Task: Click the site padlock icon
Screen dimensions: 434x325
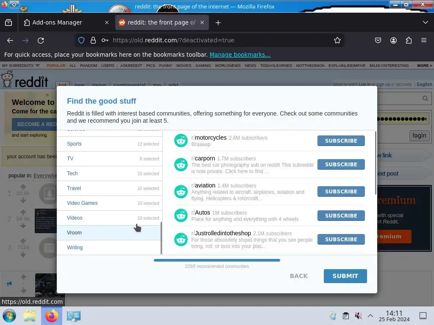Action: pyautogui.click(x=93, y=40)
